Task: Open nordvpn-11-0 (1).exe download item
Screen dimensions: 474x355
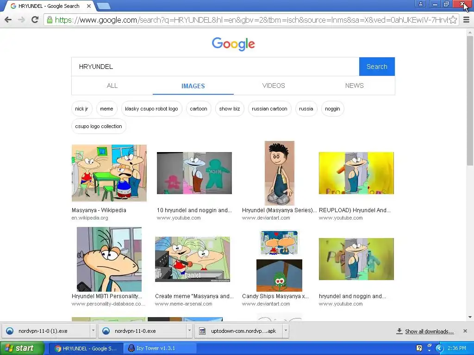Action: pyautogui.click(x=46, y=331)
